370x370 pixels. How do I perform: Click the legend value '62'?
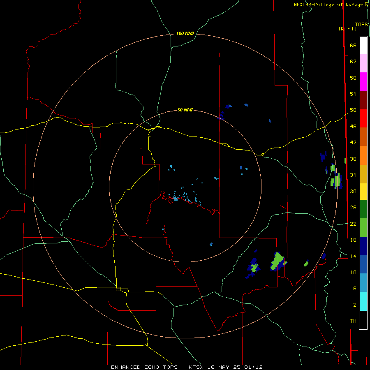[x=353, y=62]
